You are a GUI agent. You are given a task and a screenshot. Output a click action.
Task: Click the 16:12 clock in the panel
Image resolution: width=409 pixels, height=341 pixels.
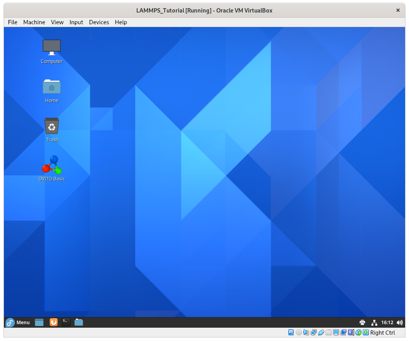tap(387, 323)
